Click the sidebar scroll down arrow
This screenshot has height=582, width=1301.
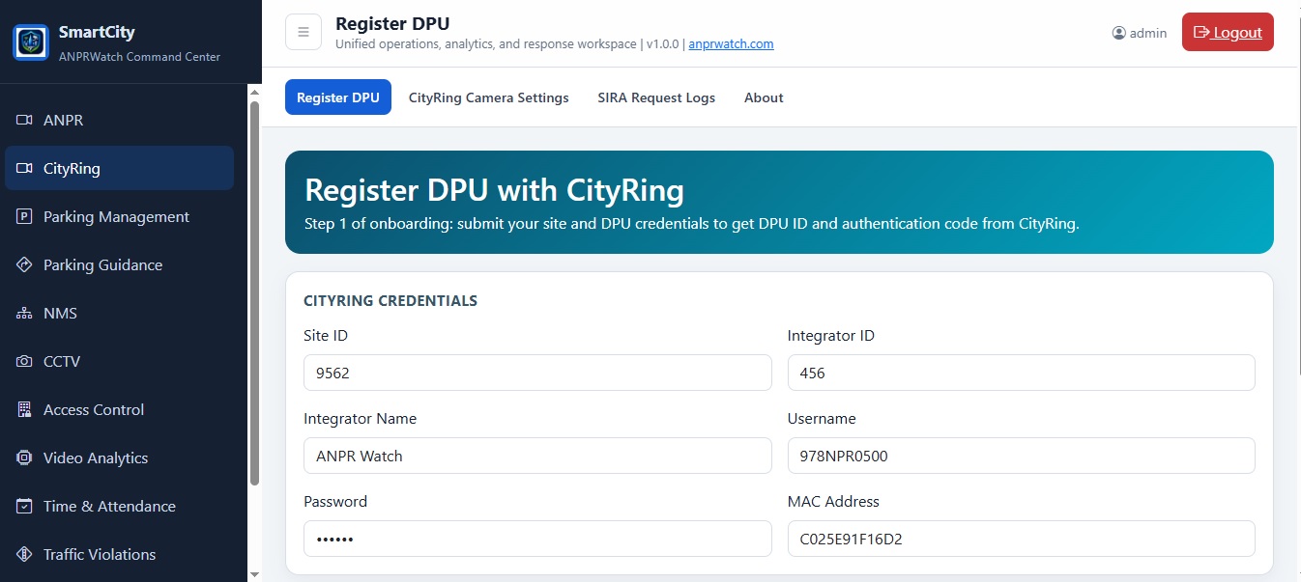[255, 574]
